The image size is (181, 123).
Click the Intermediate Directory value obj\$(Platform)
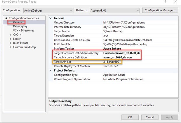124,27
